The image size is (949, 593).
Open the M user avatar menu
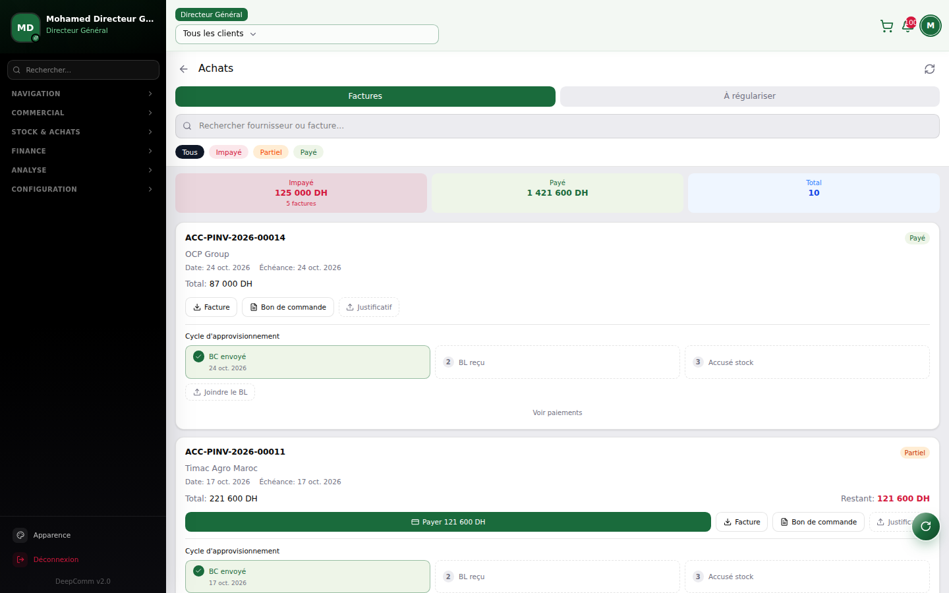[x=931, y=26]
